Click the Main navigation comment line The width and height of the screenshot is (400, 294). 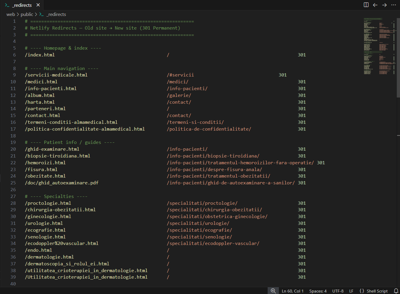pyautogui.click(x=62, y=69)
